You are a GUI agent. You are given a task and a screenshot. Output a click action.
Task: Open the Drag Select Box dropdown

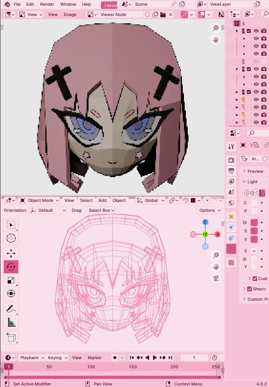101,210
